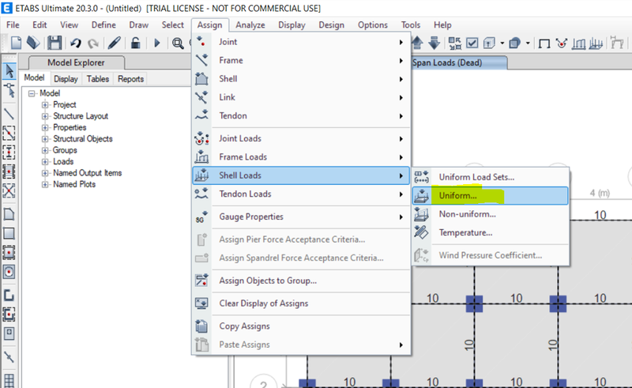The height and width of the screenshot is (388, 632).
Task: Click Assign Objects to Group...
Action: 301,281
